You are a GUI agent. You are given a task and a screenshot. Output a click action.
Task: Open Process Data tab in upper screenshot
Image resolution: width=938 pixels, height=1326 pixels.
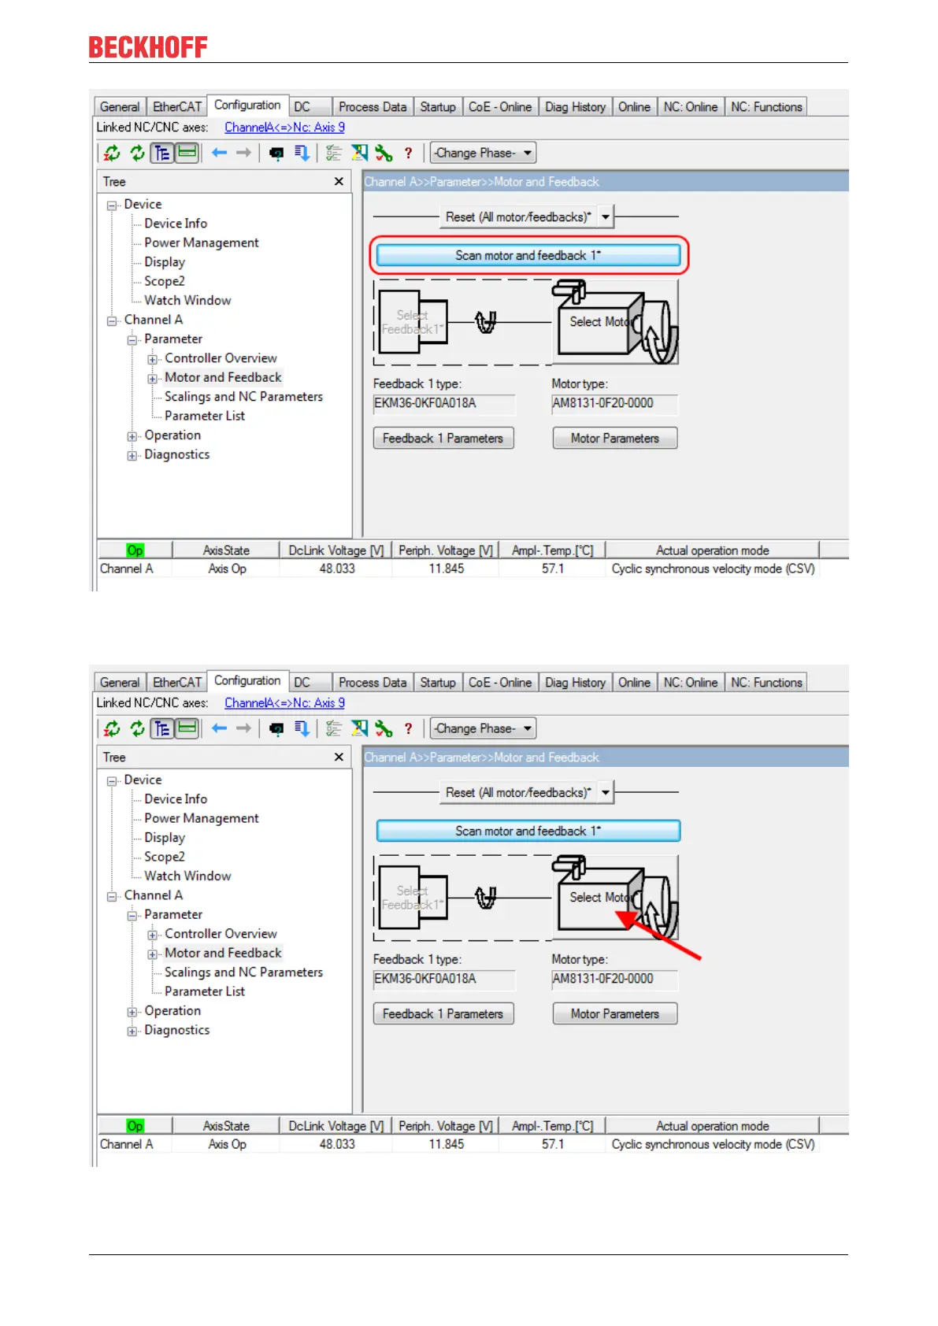(373, 106)
